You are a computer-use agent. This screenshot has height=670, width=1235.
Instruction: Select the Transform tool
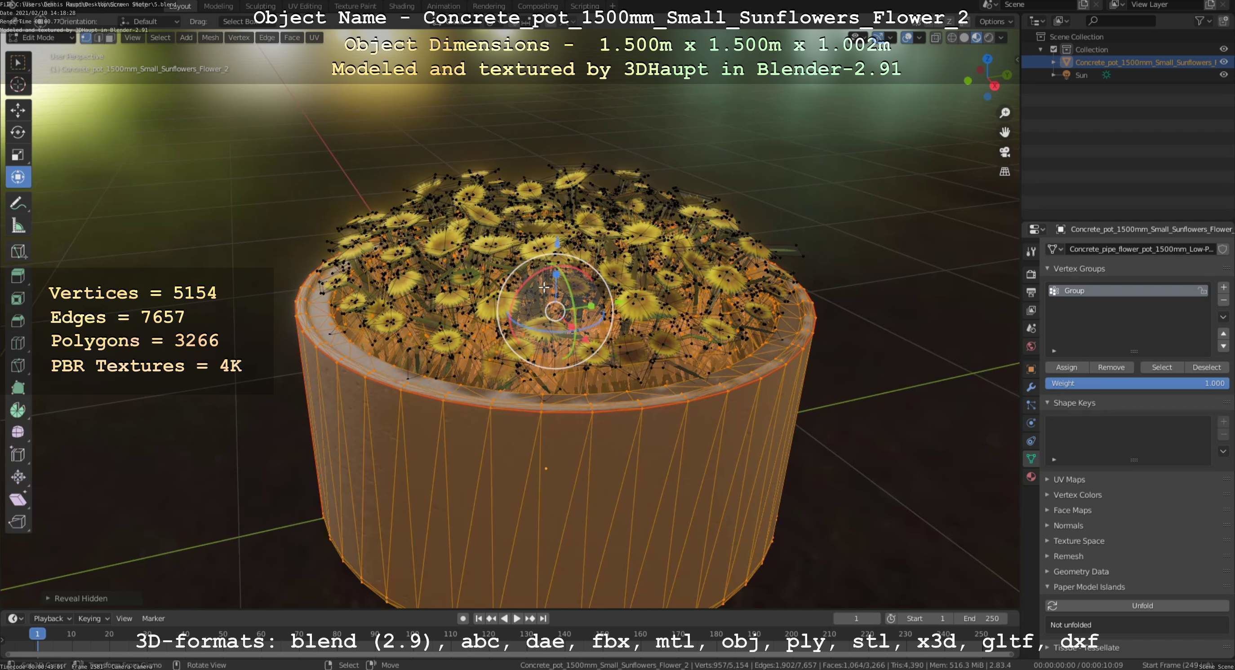18,177
